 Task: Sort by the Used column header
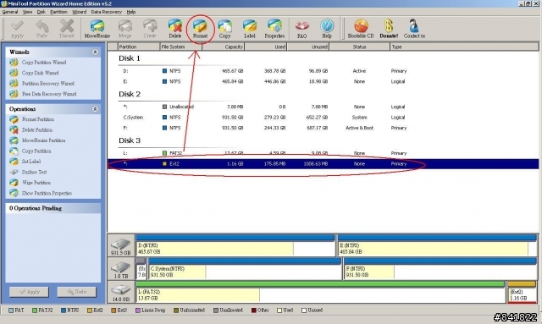(266, 47)
